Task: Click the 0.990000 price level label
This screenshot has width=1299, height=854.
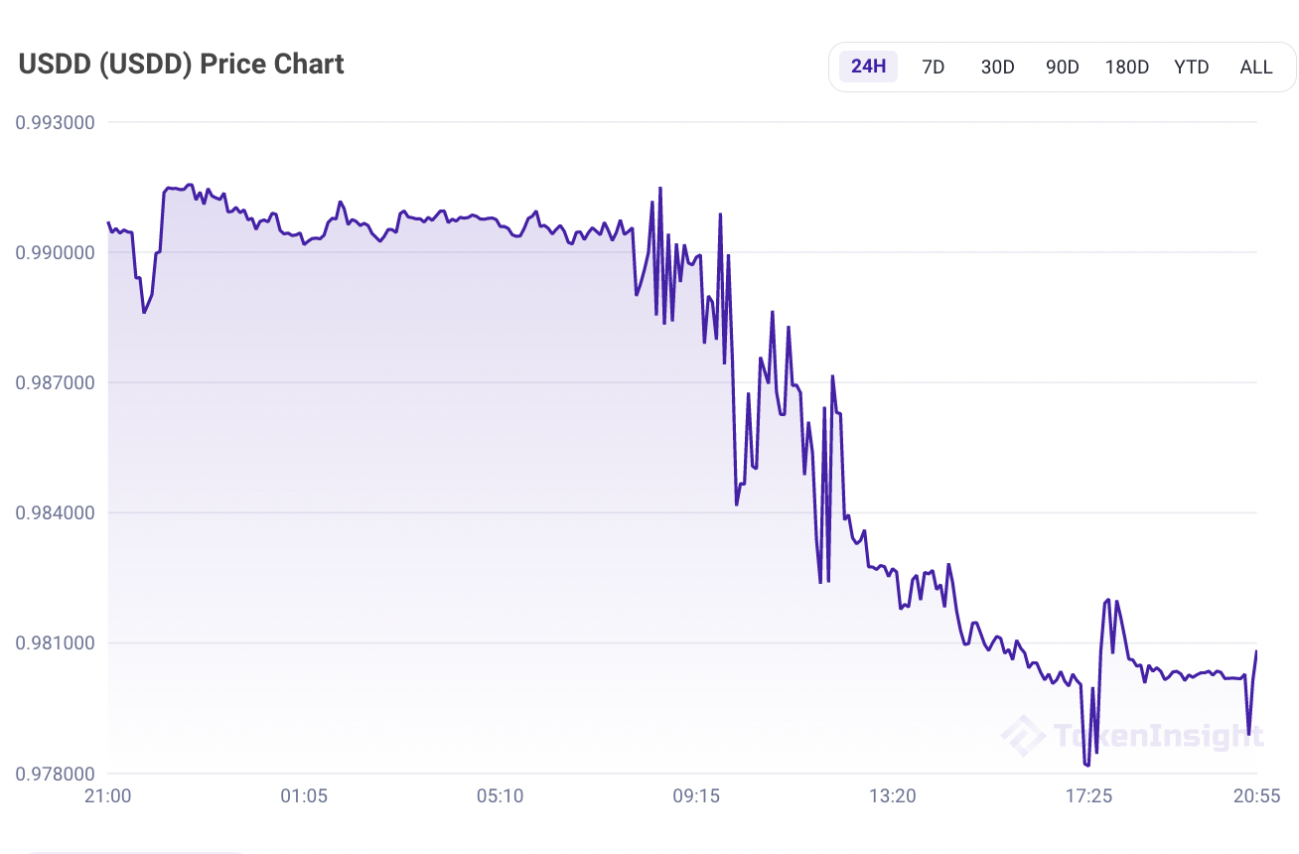Action: pyautogui.click(x=55, y=252)
